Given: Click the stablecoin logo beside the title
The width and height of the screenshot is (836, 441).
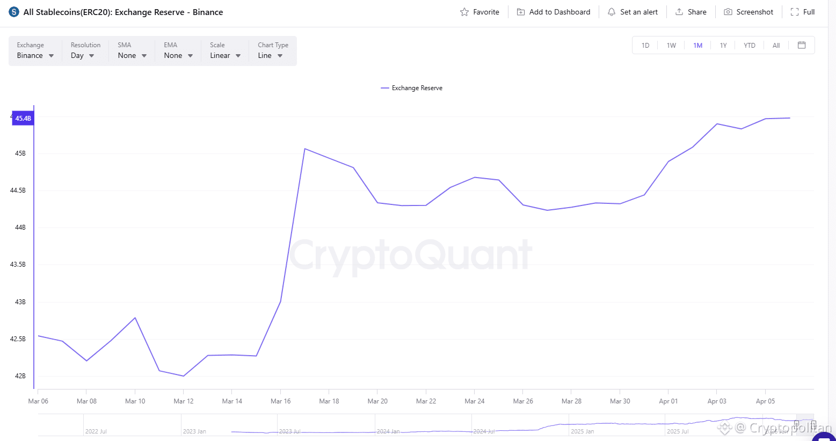Looking at the screenshot, I should pyautogui.click(x=14, y=12).
